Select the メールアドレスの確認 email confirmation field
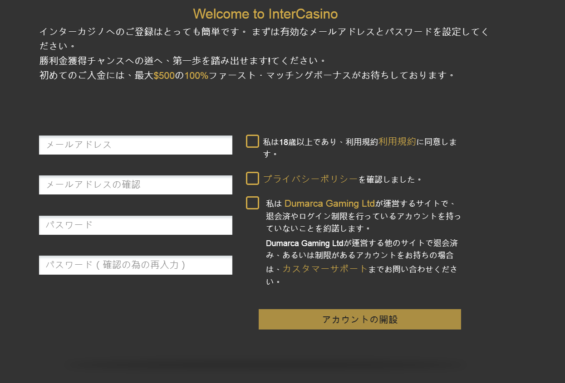This screenshot has width=565, height=383. (135, 185)
